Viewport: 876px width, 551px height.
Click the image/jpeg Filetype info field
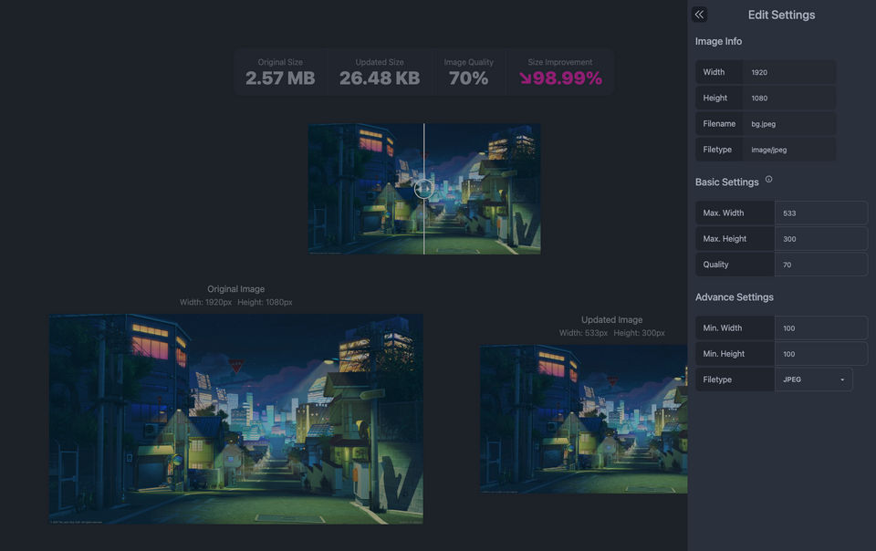(789, 149)
